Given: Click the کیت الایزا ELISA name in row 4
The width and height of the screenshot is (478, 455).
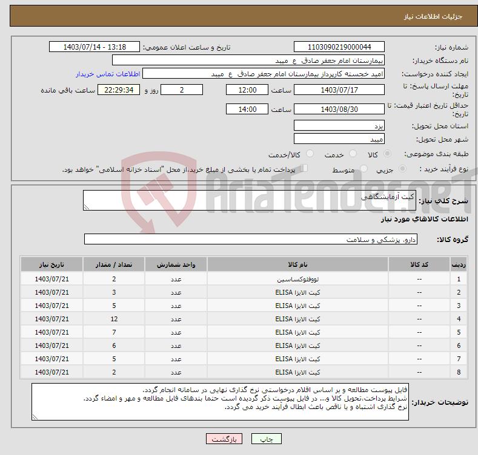Looking at the screenshot, I should point(297,319).
